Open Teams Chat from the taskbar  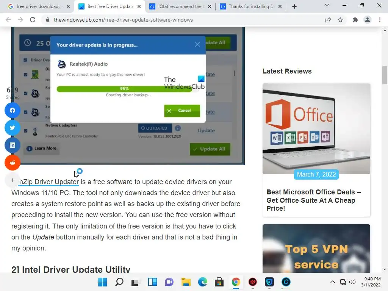pos(169,282)
